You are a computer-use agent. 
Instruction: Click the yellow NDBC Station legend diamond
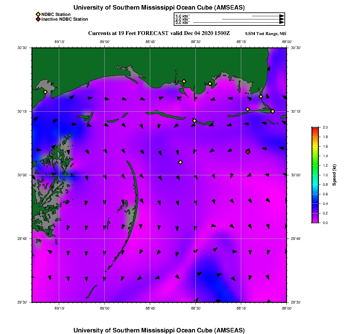[x=38, y=14]
